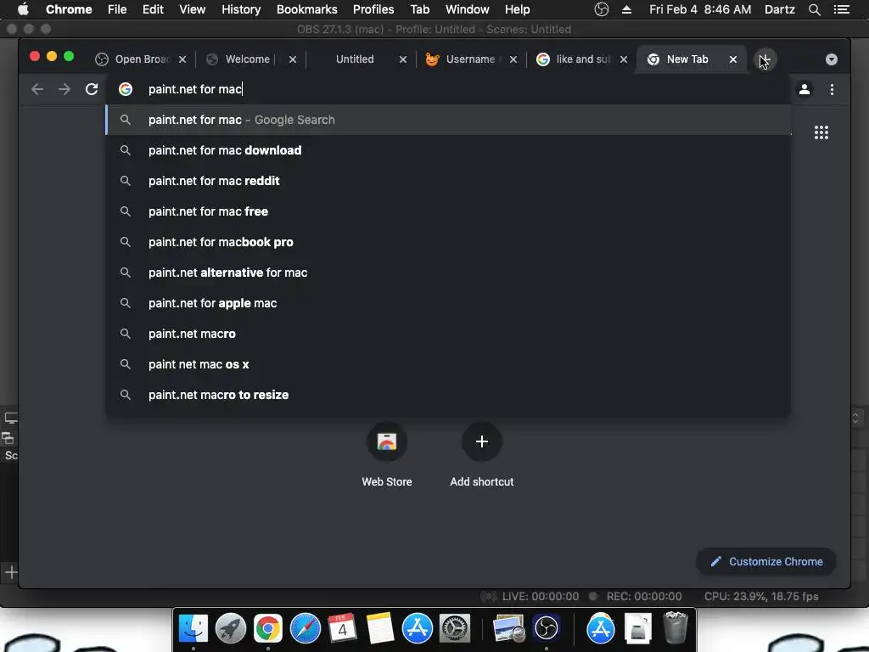The height and width of the screenshot is (652, 869).
Task: Click the address bar text field
Action: click(449, 89)
